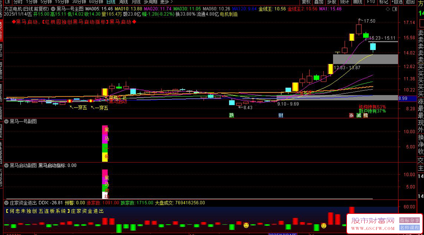Click the MA030: 11.05 value
Image resolution: width=424 pixels, height=235 pixels.
tap(187, 9)
